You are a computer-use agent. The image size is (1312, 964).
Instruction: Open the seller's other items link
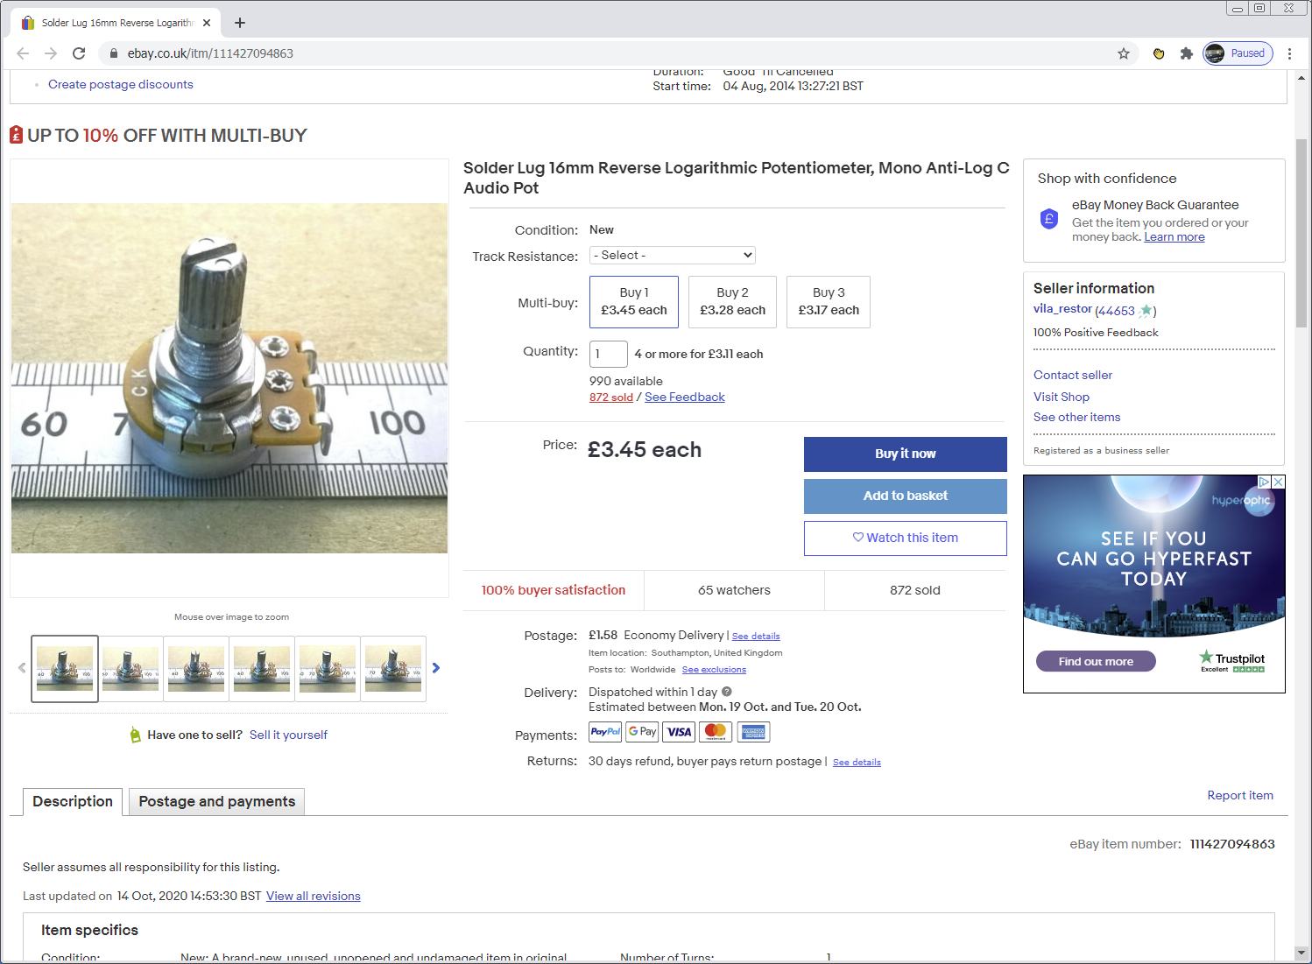1076,418
